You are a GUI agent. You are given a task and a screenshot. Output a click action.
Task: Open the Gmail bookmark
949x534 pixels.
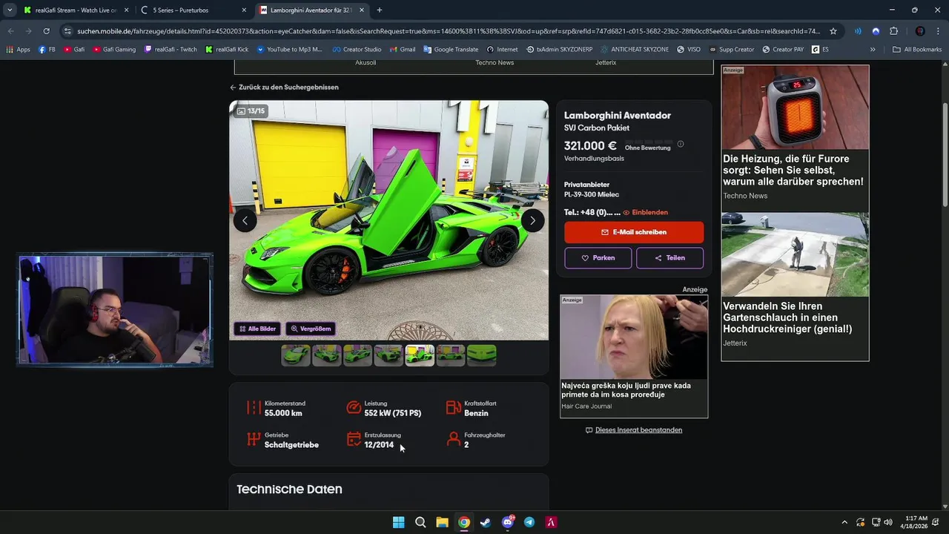point(402,49)
